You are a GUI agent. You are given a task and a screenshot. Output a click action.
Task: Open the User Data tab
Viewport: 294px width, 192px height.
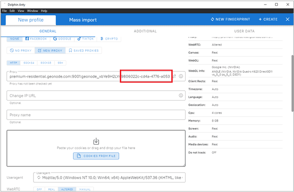(x=245, y=31)
